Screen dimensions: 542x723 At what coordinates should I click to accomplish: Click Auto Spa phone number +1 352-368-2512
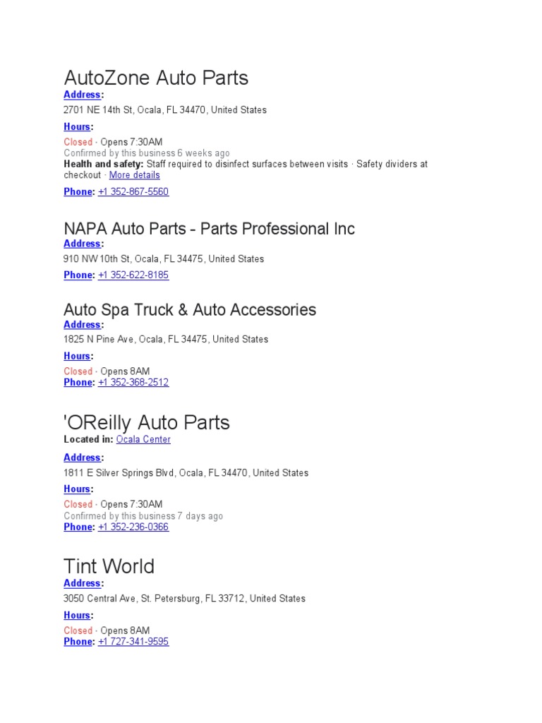pos(133,383)
